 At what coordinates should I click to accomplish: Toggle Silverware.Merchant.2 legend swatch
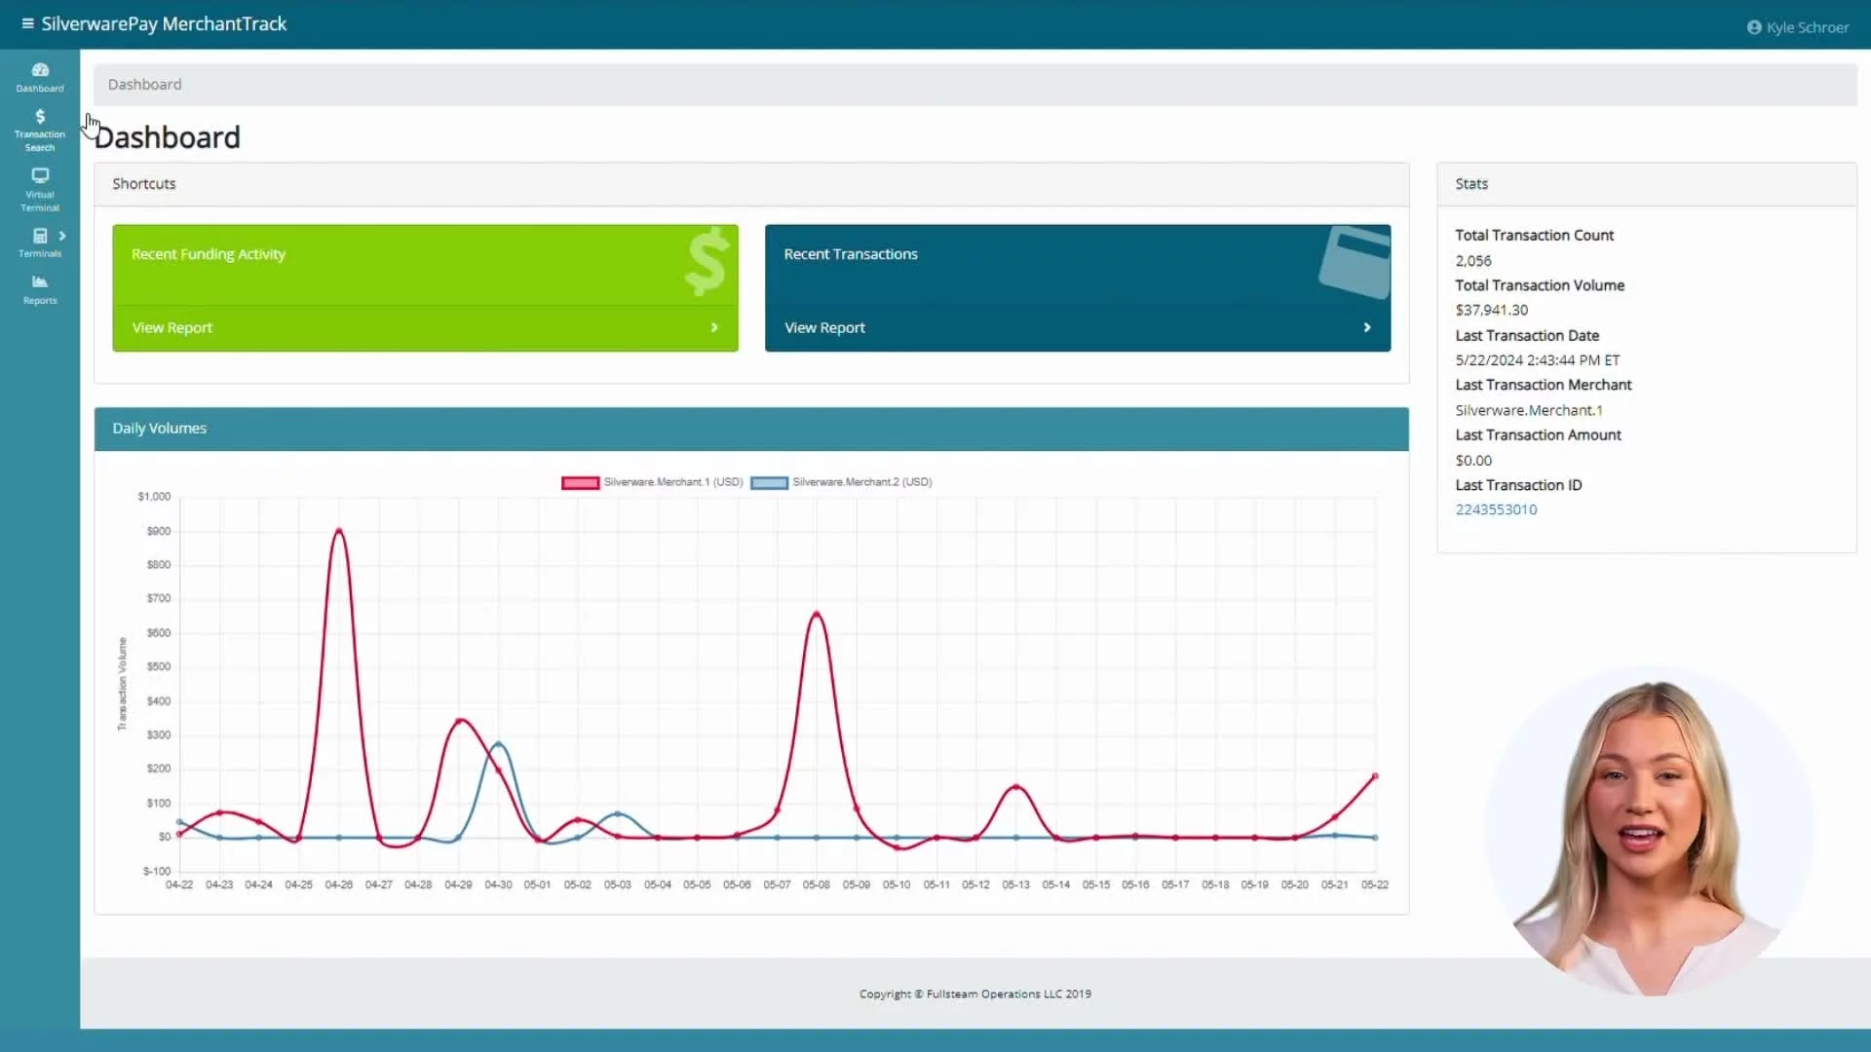769,482
